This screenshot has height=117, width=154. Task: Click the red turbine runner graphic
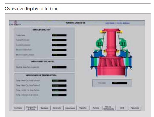(x=111, y=66)
